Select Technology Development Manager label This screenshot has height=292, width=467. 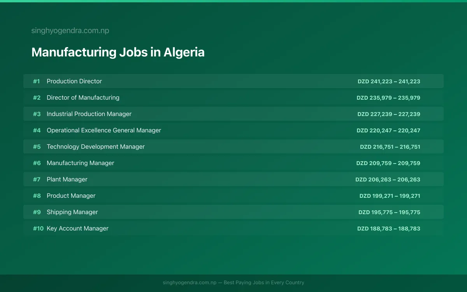(x=96, y=147)
